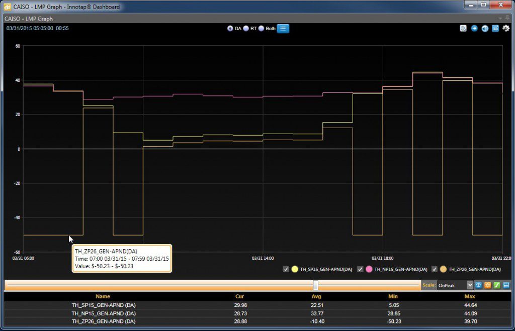Click Max value 39.70

(471, 321)
